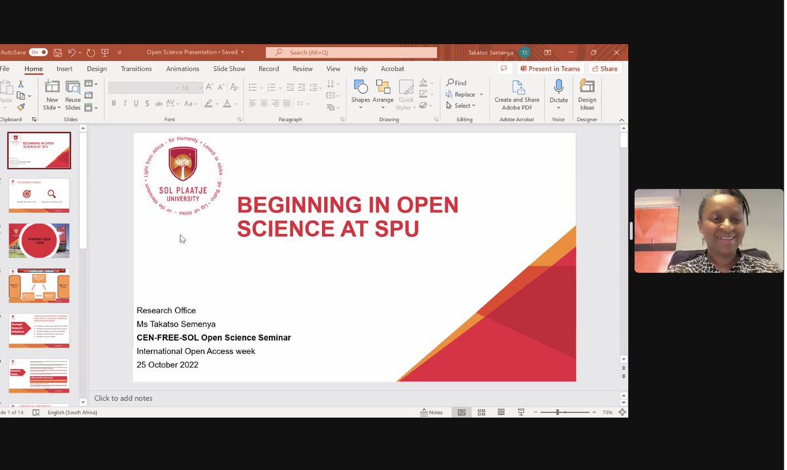Apply the text highlight color
The width and height of the screenshot is (787, 470).
point(209,104)
